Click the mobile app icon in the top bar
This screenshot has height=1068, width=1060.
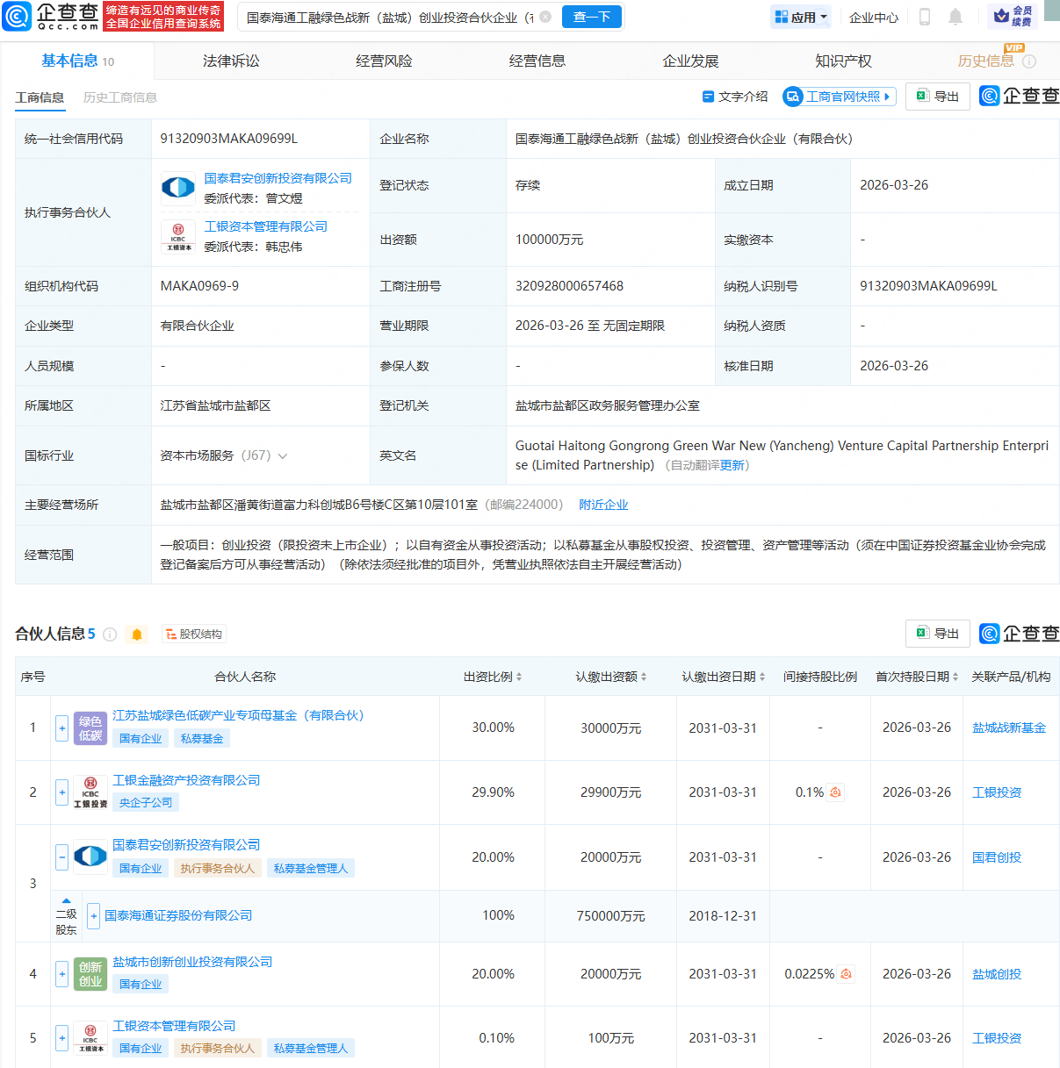tap(923, 17)
